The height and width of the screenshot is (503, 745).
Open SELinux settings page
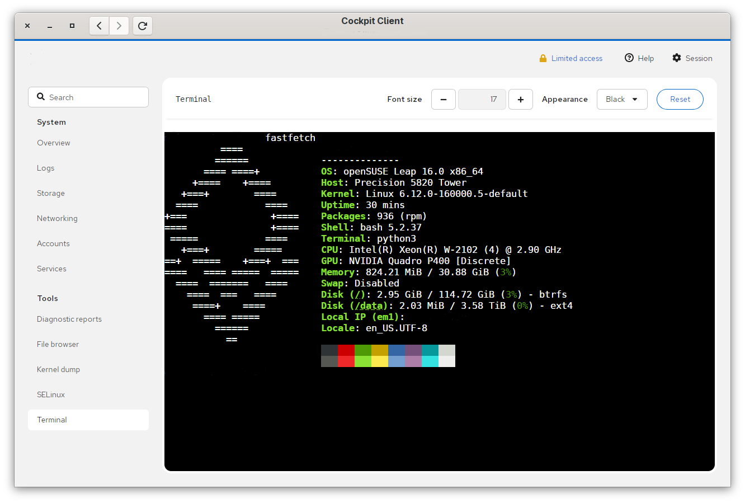51,395
